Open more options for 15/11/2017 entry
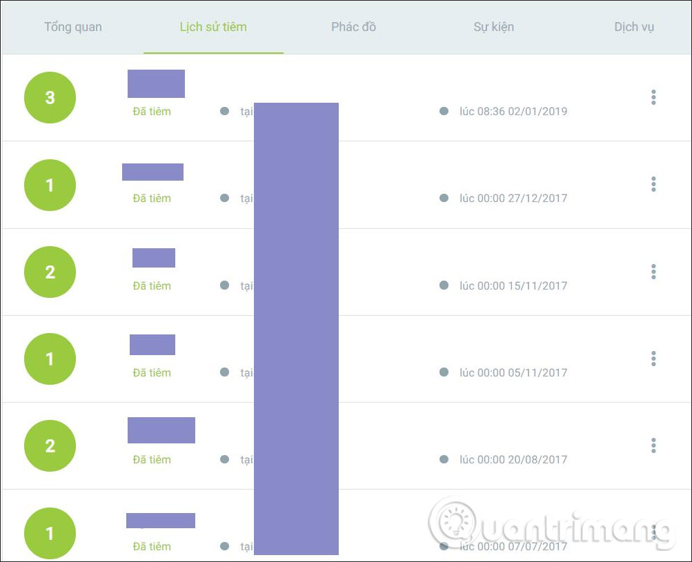The width and height of the screenshot is (692, 562). click(653, 271)
